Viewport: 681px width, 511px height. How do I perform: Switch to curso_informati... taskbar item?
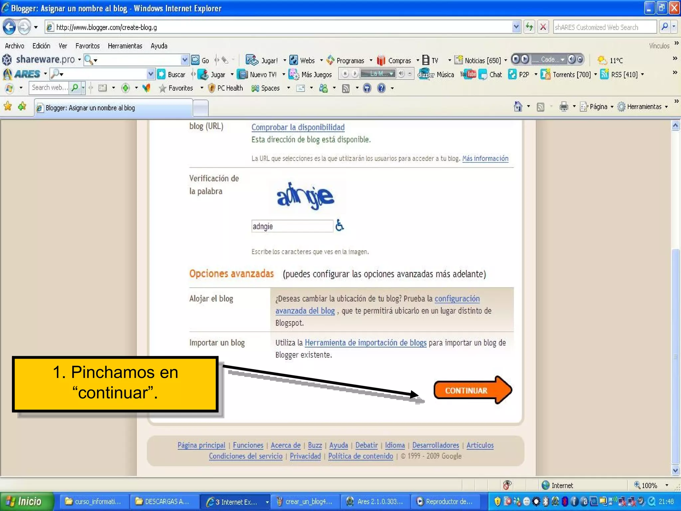pos(94,501)
